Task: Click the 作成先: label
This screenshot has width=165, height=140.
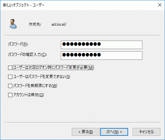Action: pos(35,24)
